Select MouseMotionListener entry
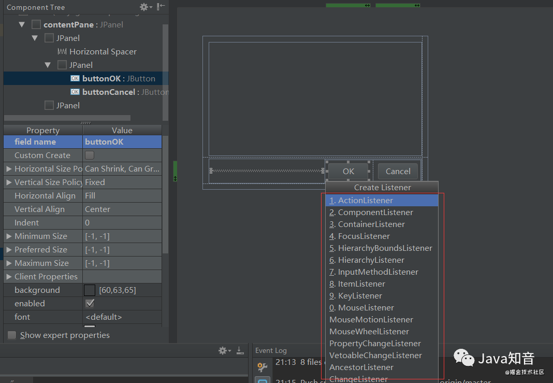 [382, 319]
